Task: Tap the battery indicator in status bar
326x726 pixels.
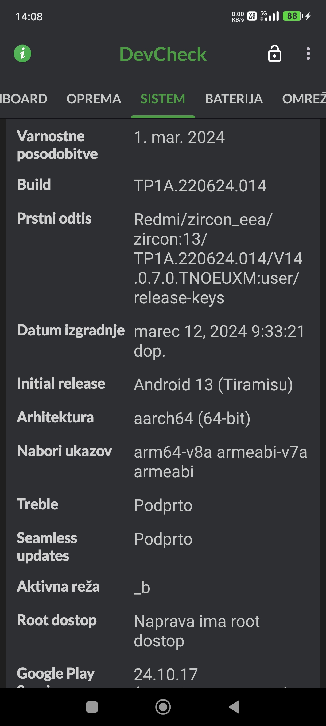Action: coord(293,16)
